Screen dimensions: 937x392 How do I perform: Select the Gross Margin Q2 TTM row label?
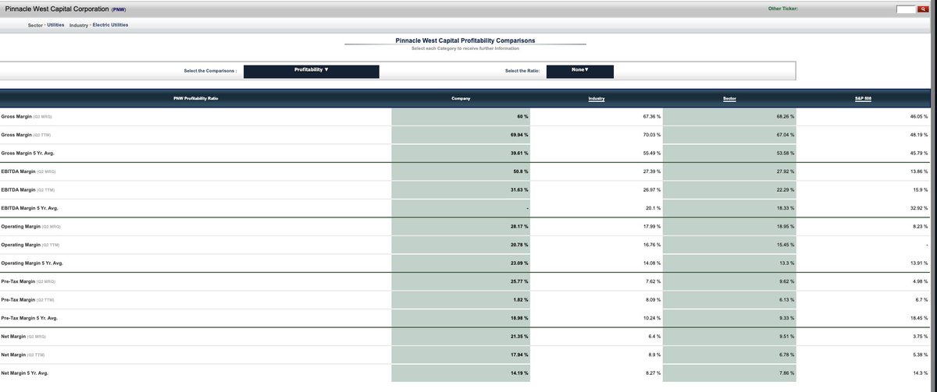27,135
